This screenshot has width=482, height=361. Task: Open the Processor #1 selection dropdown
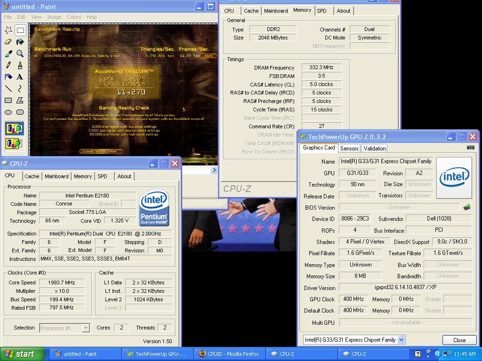pyautogui.click(x=86, y=328)
